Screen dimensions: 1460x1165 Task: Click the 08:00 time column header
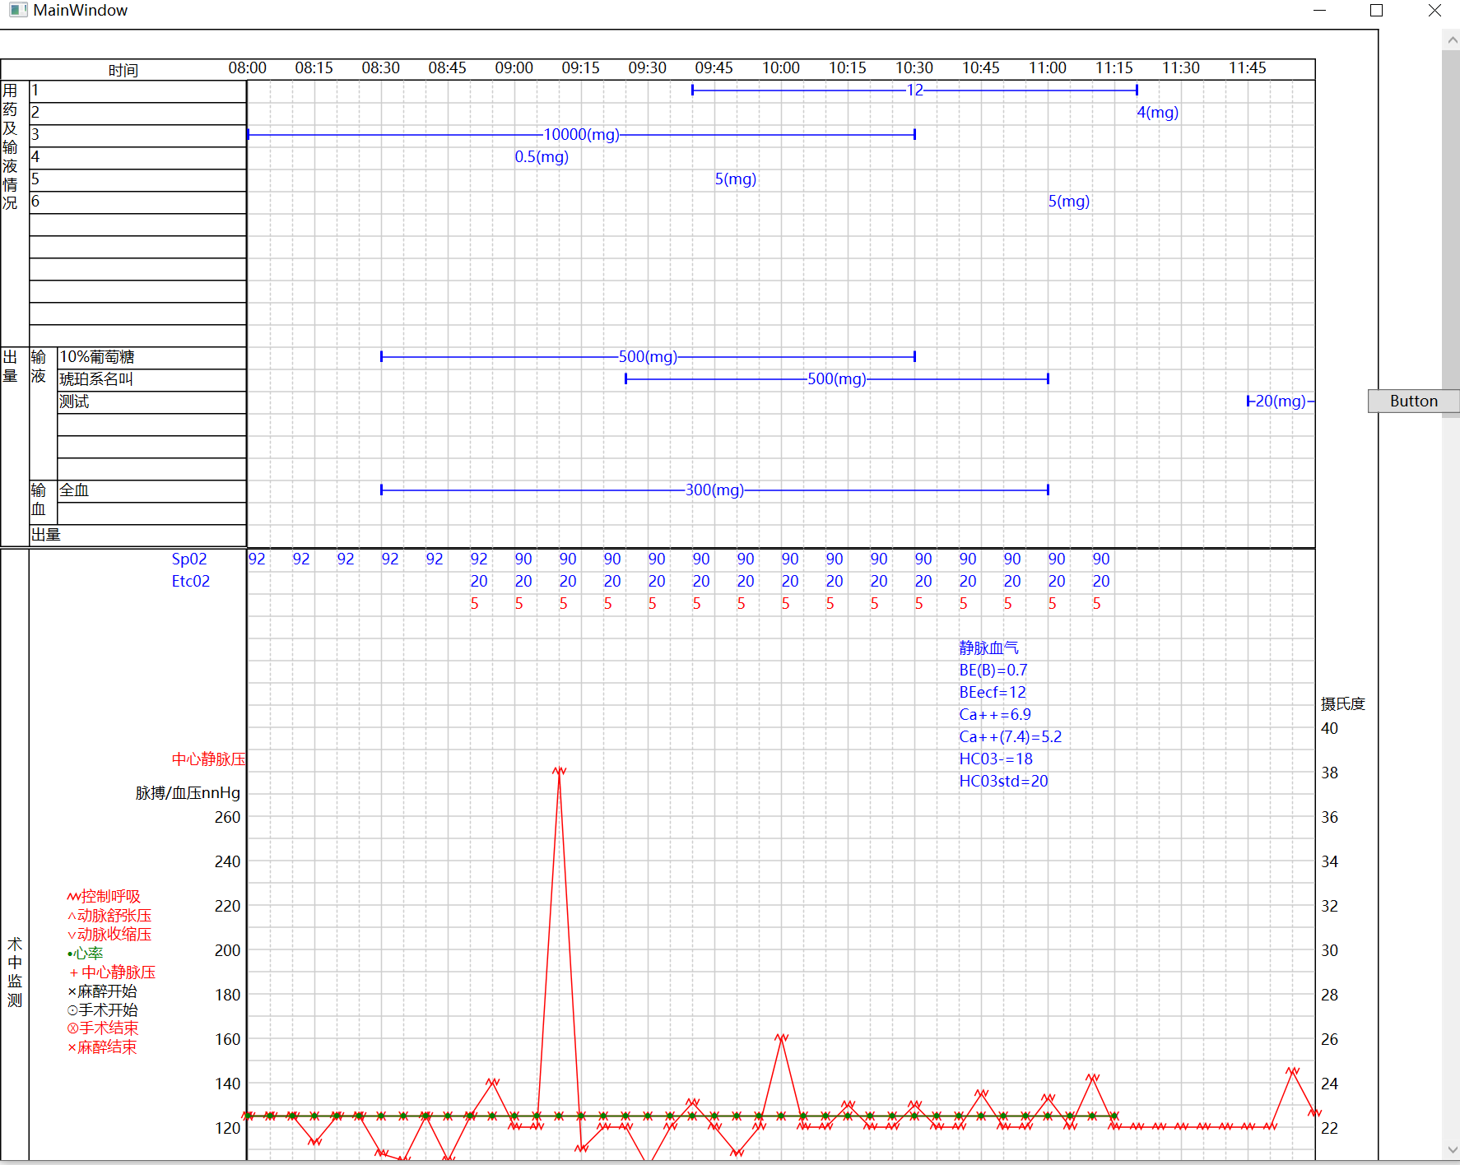pyautogui.click(x=248, y=68)
